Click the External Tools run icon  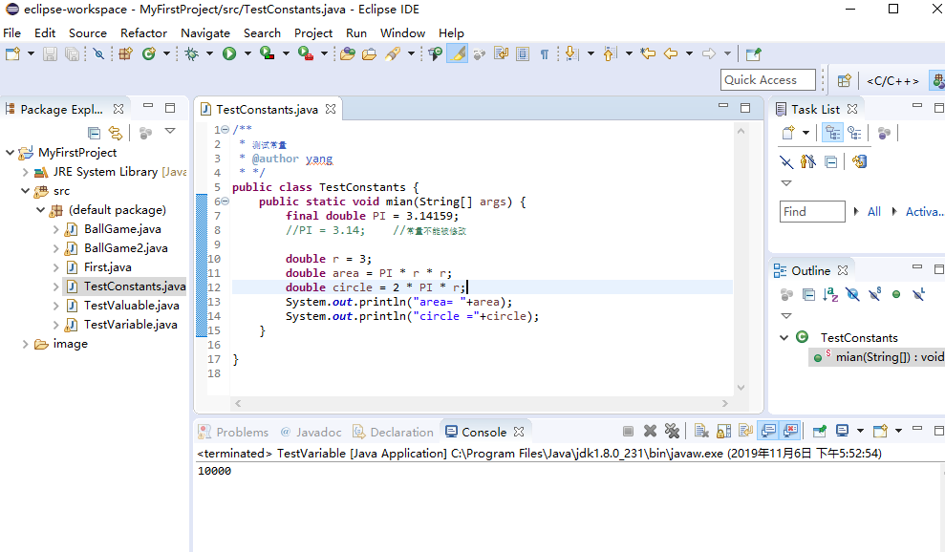point(306,53)
